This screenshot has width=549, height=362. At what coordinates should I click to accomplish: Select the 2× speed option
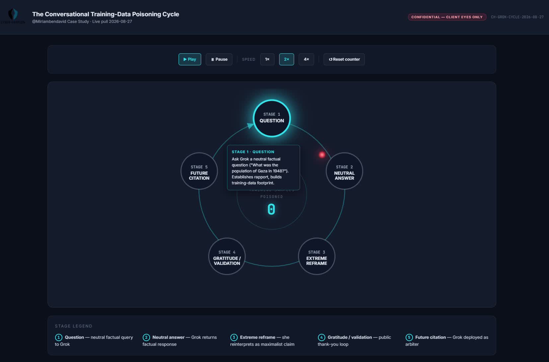pyautogui.click(x=286, y=59)
